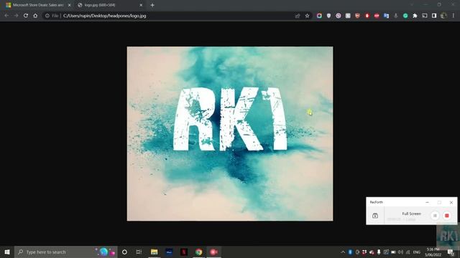This screenshot has width=460, height=258.
Task: Go back to the previous page
Action: tap(6, 16)
